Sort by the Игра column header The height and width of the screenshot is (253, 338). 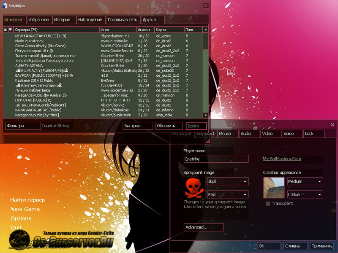(118, 30)
